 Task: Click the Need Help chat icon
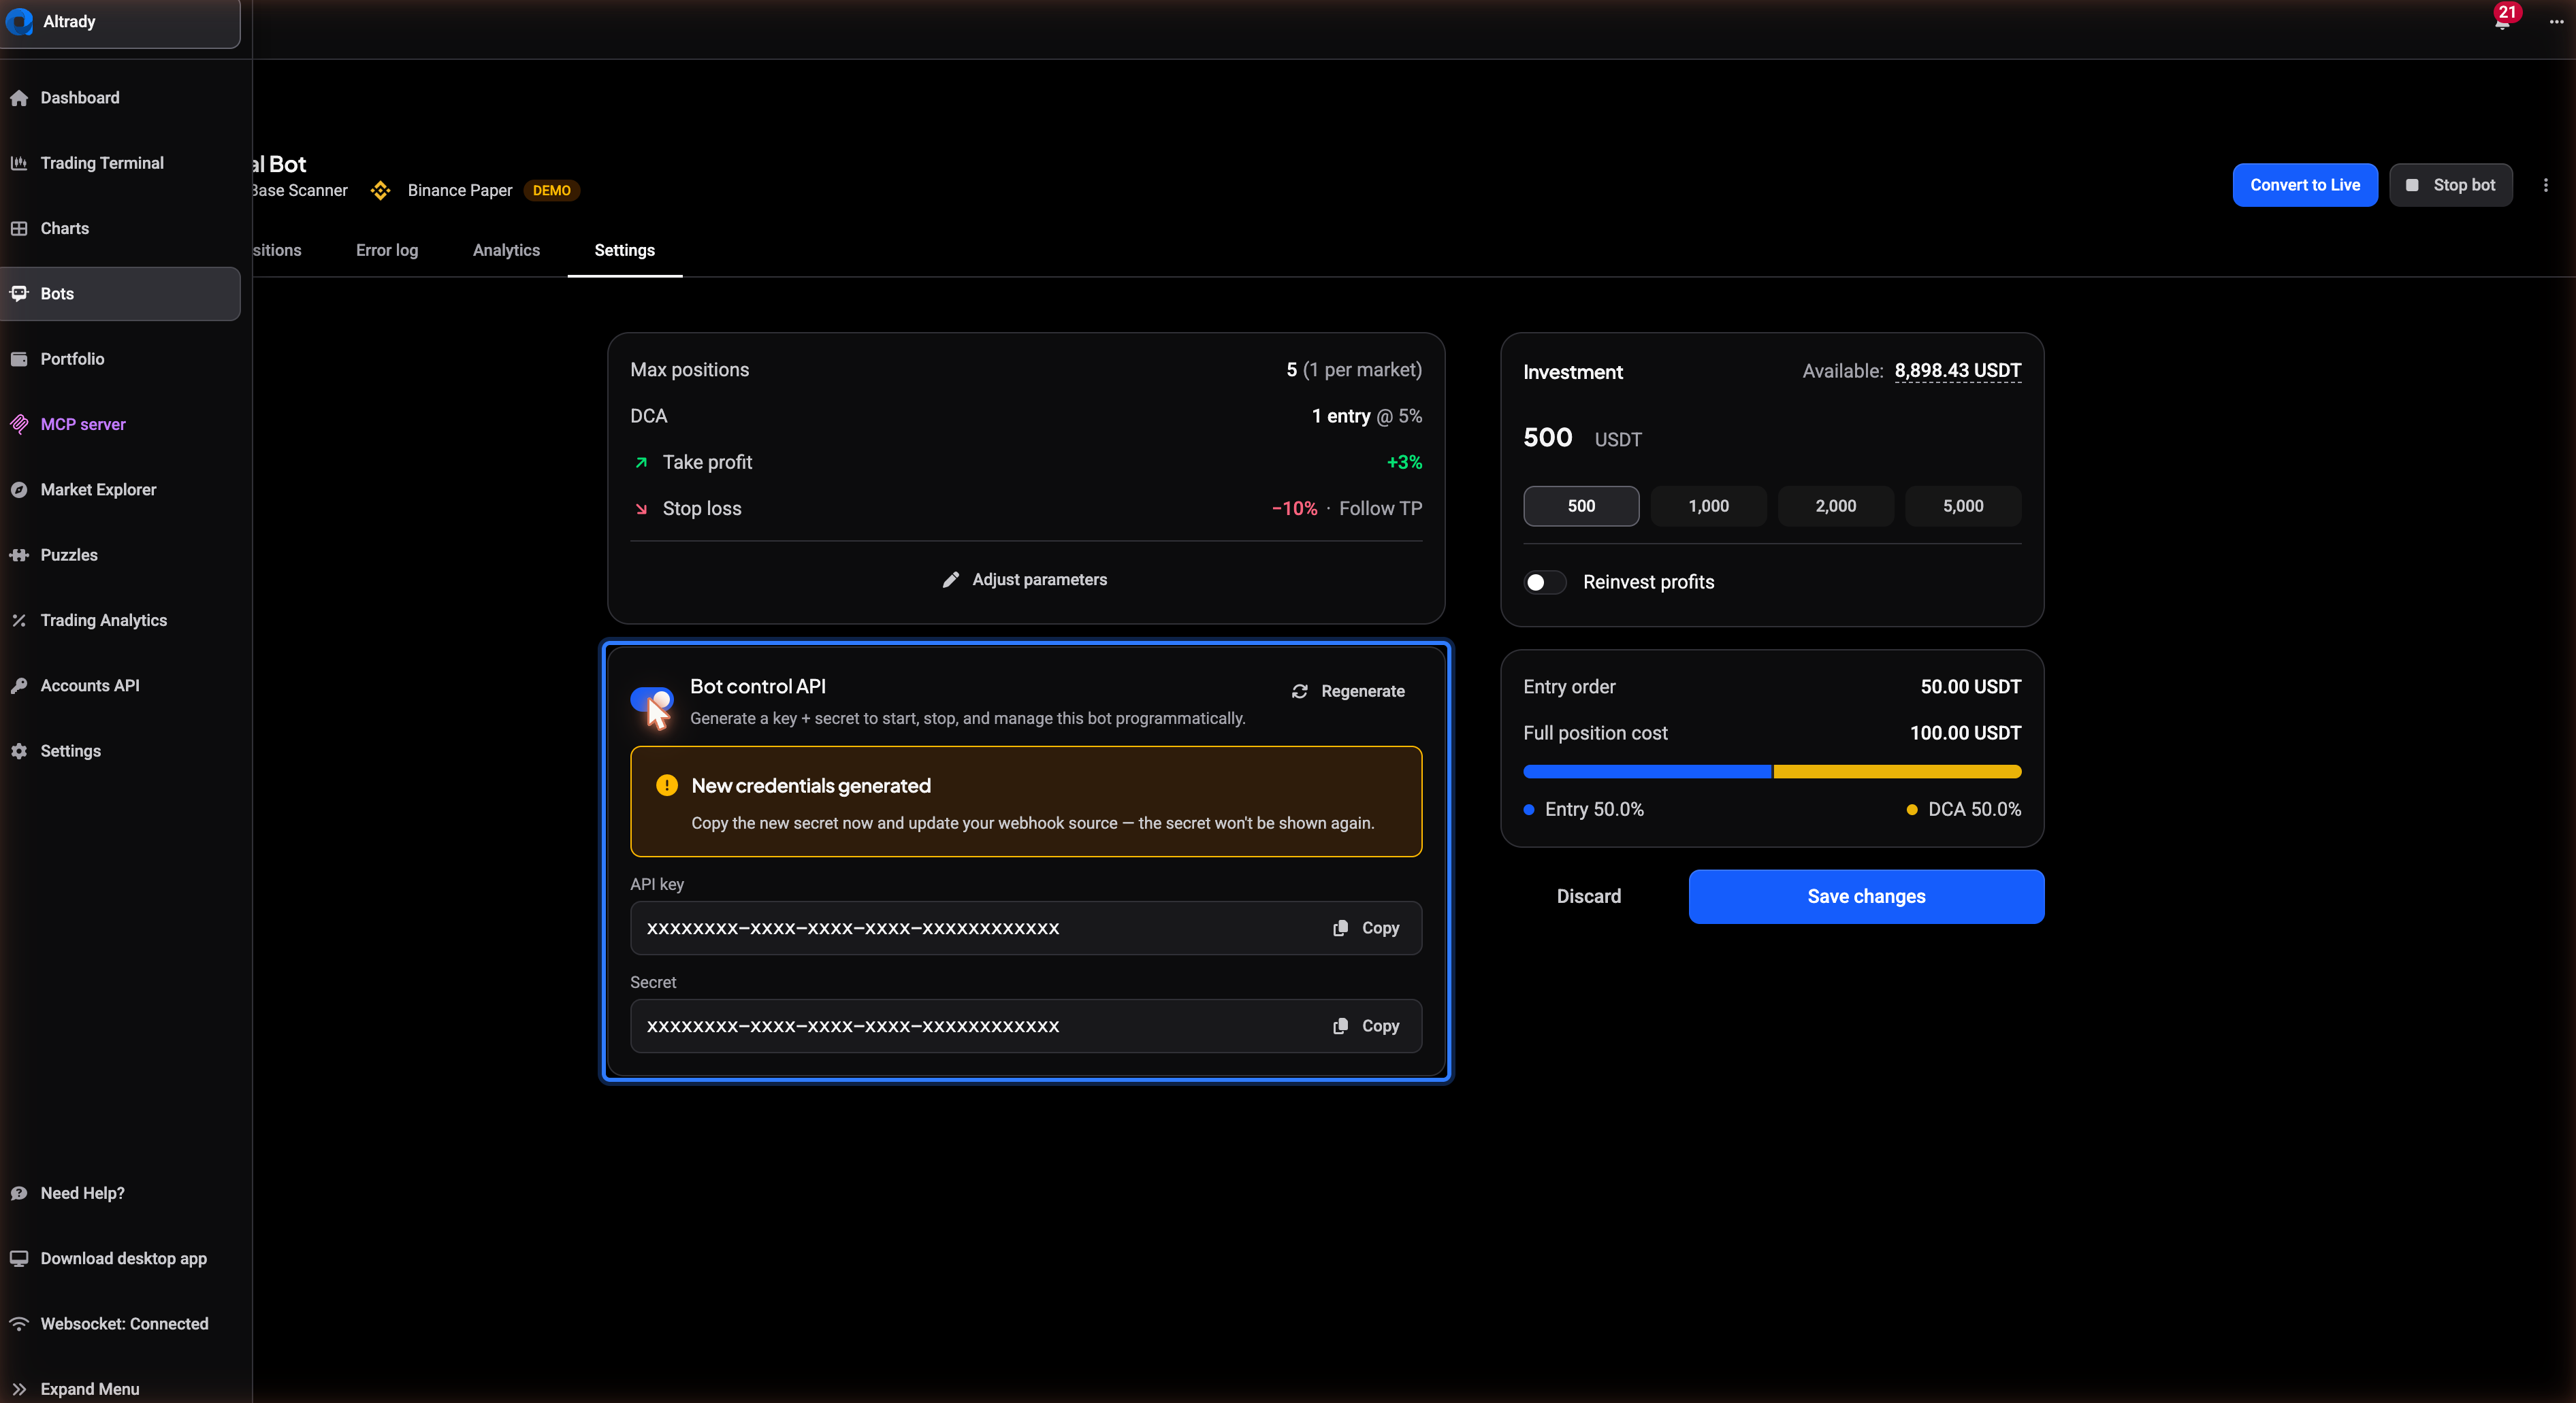click(x=19, y=1193)
